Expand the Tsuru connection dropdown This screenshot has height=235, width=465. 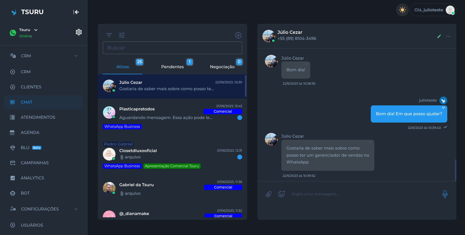(x=36, y=30)
